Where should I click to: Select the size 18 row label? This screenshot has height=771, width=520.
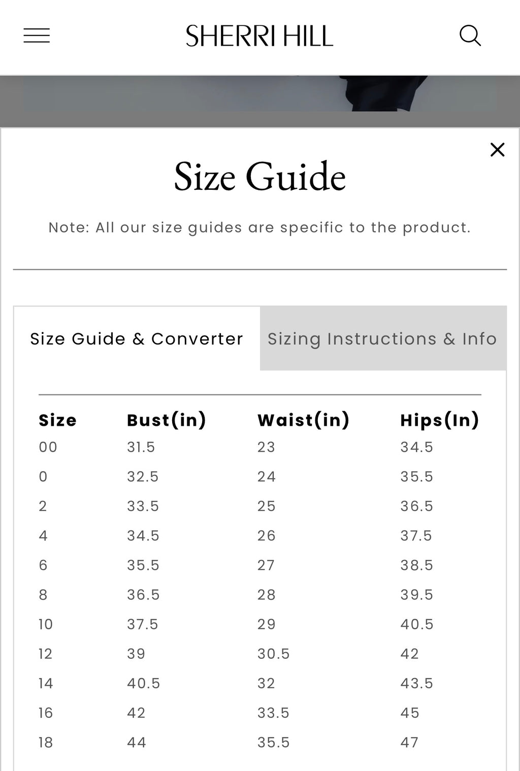pyautogui.click(x=46, y=743)
